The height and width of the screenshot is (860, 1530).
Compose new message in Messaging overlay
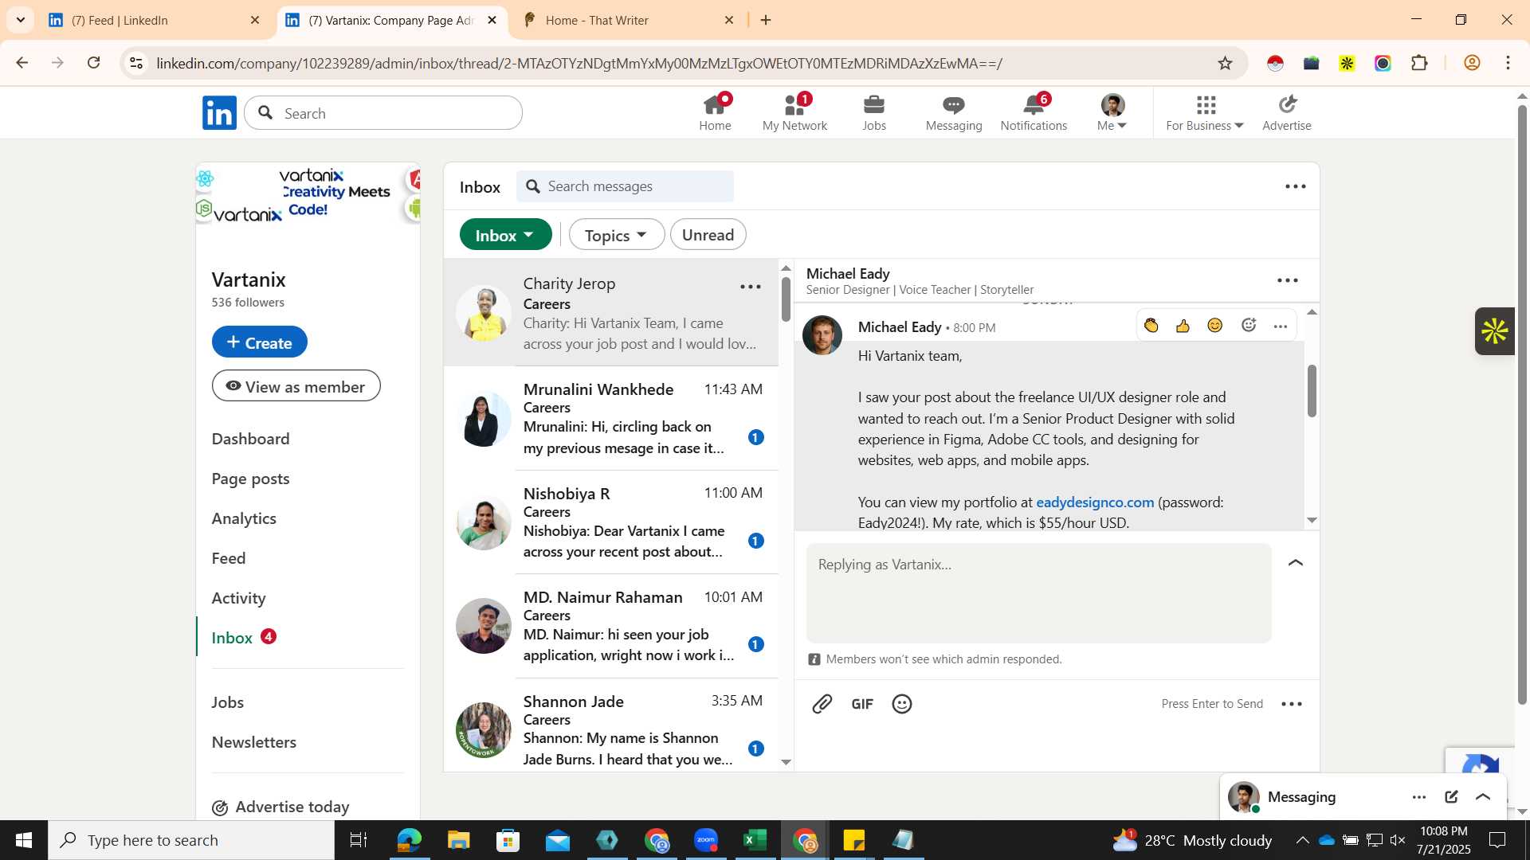click(1451, 797)
